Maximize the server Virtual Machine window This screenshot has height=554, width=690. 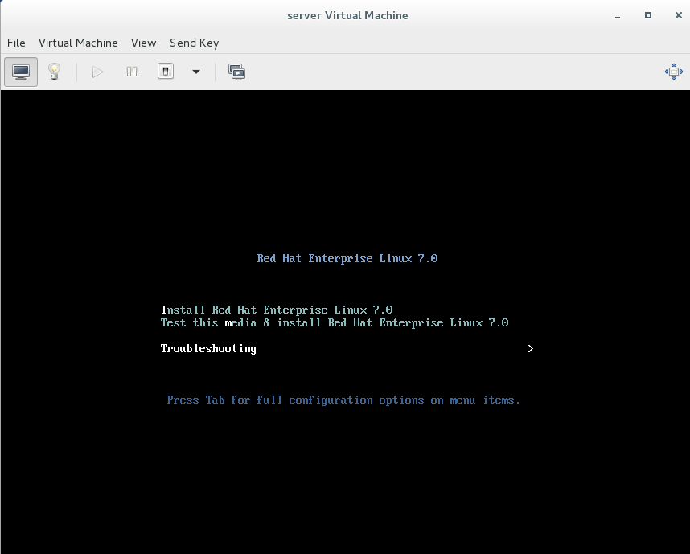tap(647, 15)
